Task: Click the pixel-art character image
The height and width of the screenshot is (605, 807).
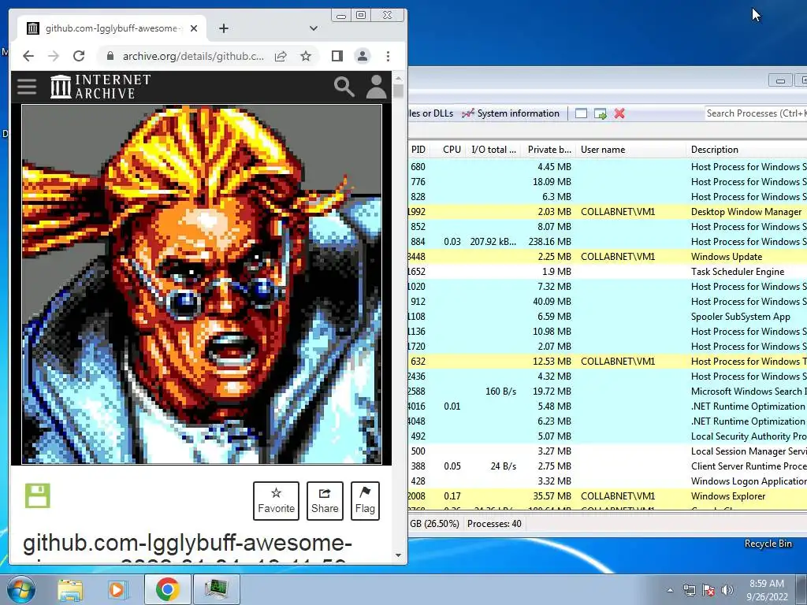Action: 202,284
